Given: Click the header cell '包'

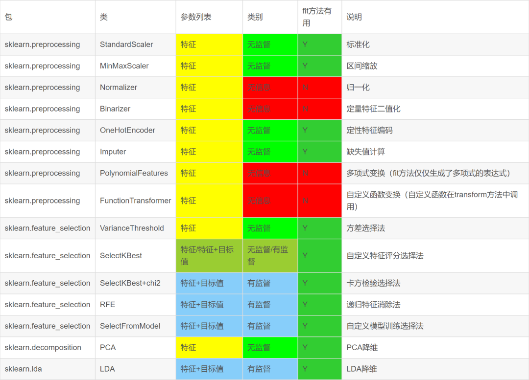Looking at the screenshot, I should click(48, 17).
